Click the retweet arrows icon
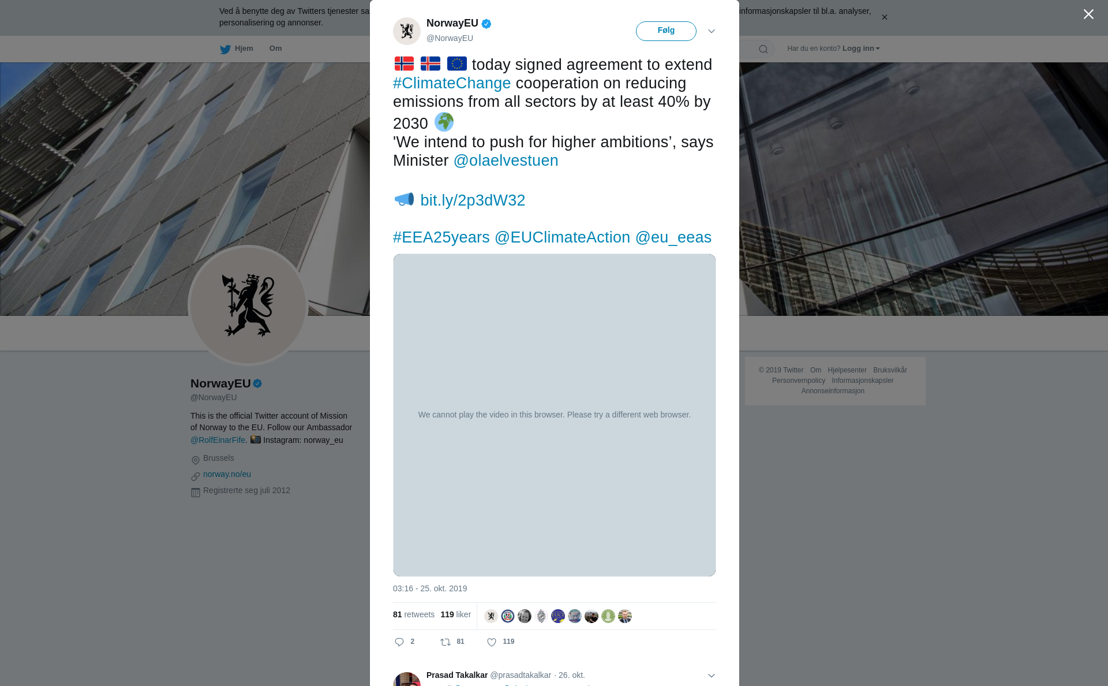The height and width of the screenshot is (686, 1108). pyautogui.click(x=446, y=642)
